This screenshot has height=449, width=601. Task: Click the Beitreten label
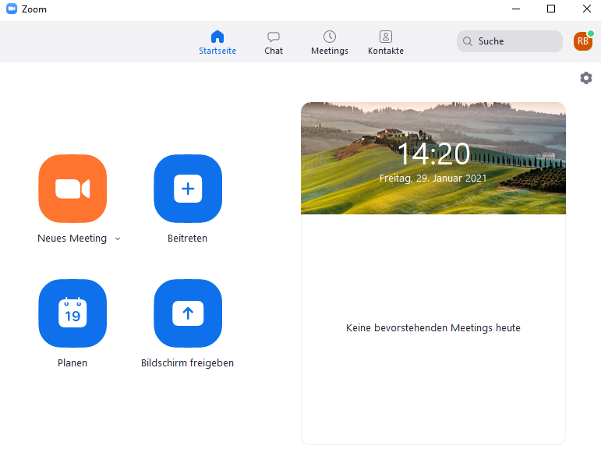187,238
